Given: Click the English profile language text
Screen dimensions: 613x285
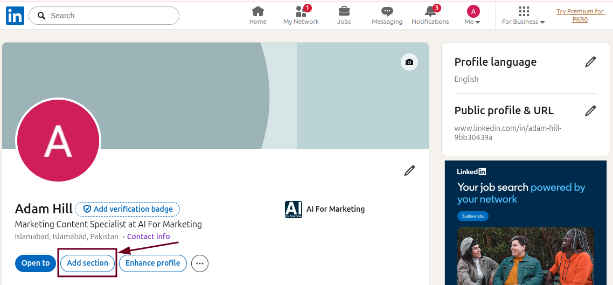Looking at the screenshot, I should click(x=466, y=79).
